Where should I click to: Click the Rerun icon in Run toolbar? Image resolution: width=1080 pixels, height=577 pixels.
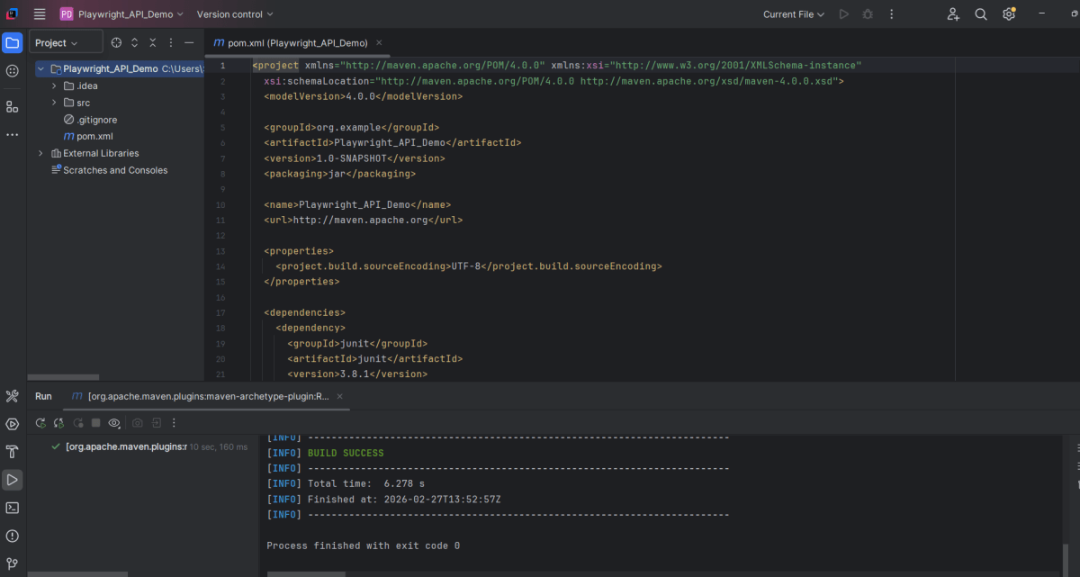pos(40,423)
